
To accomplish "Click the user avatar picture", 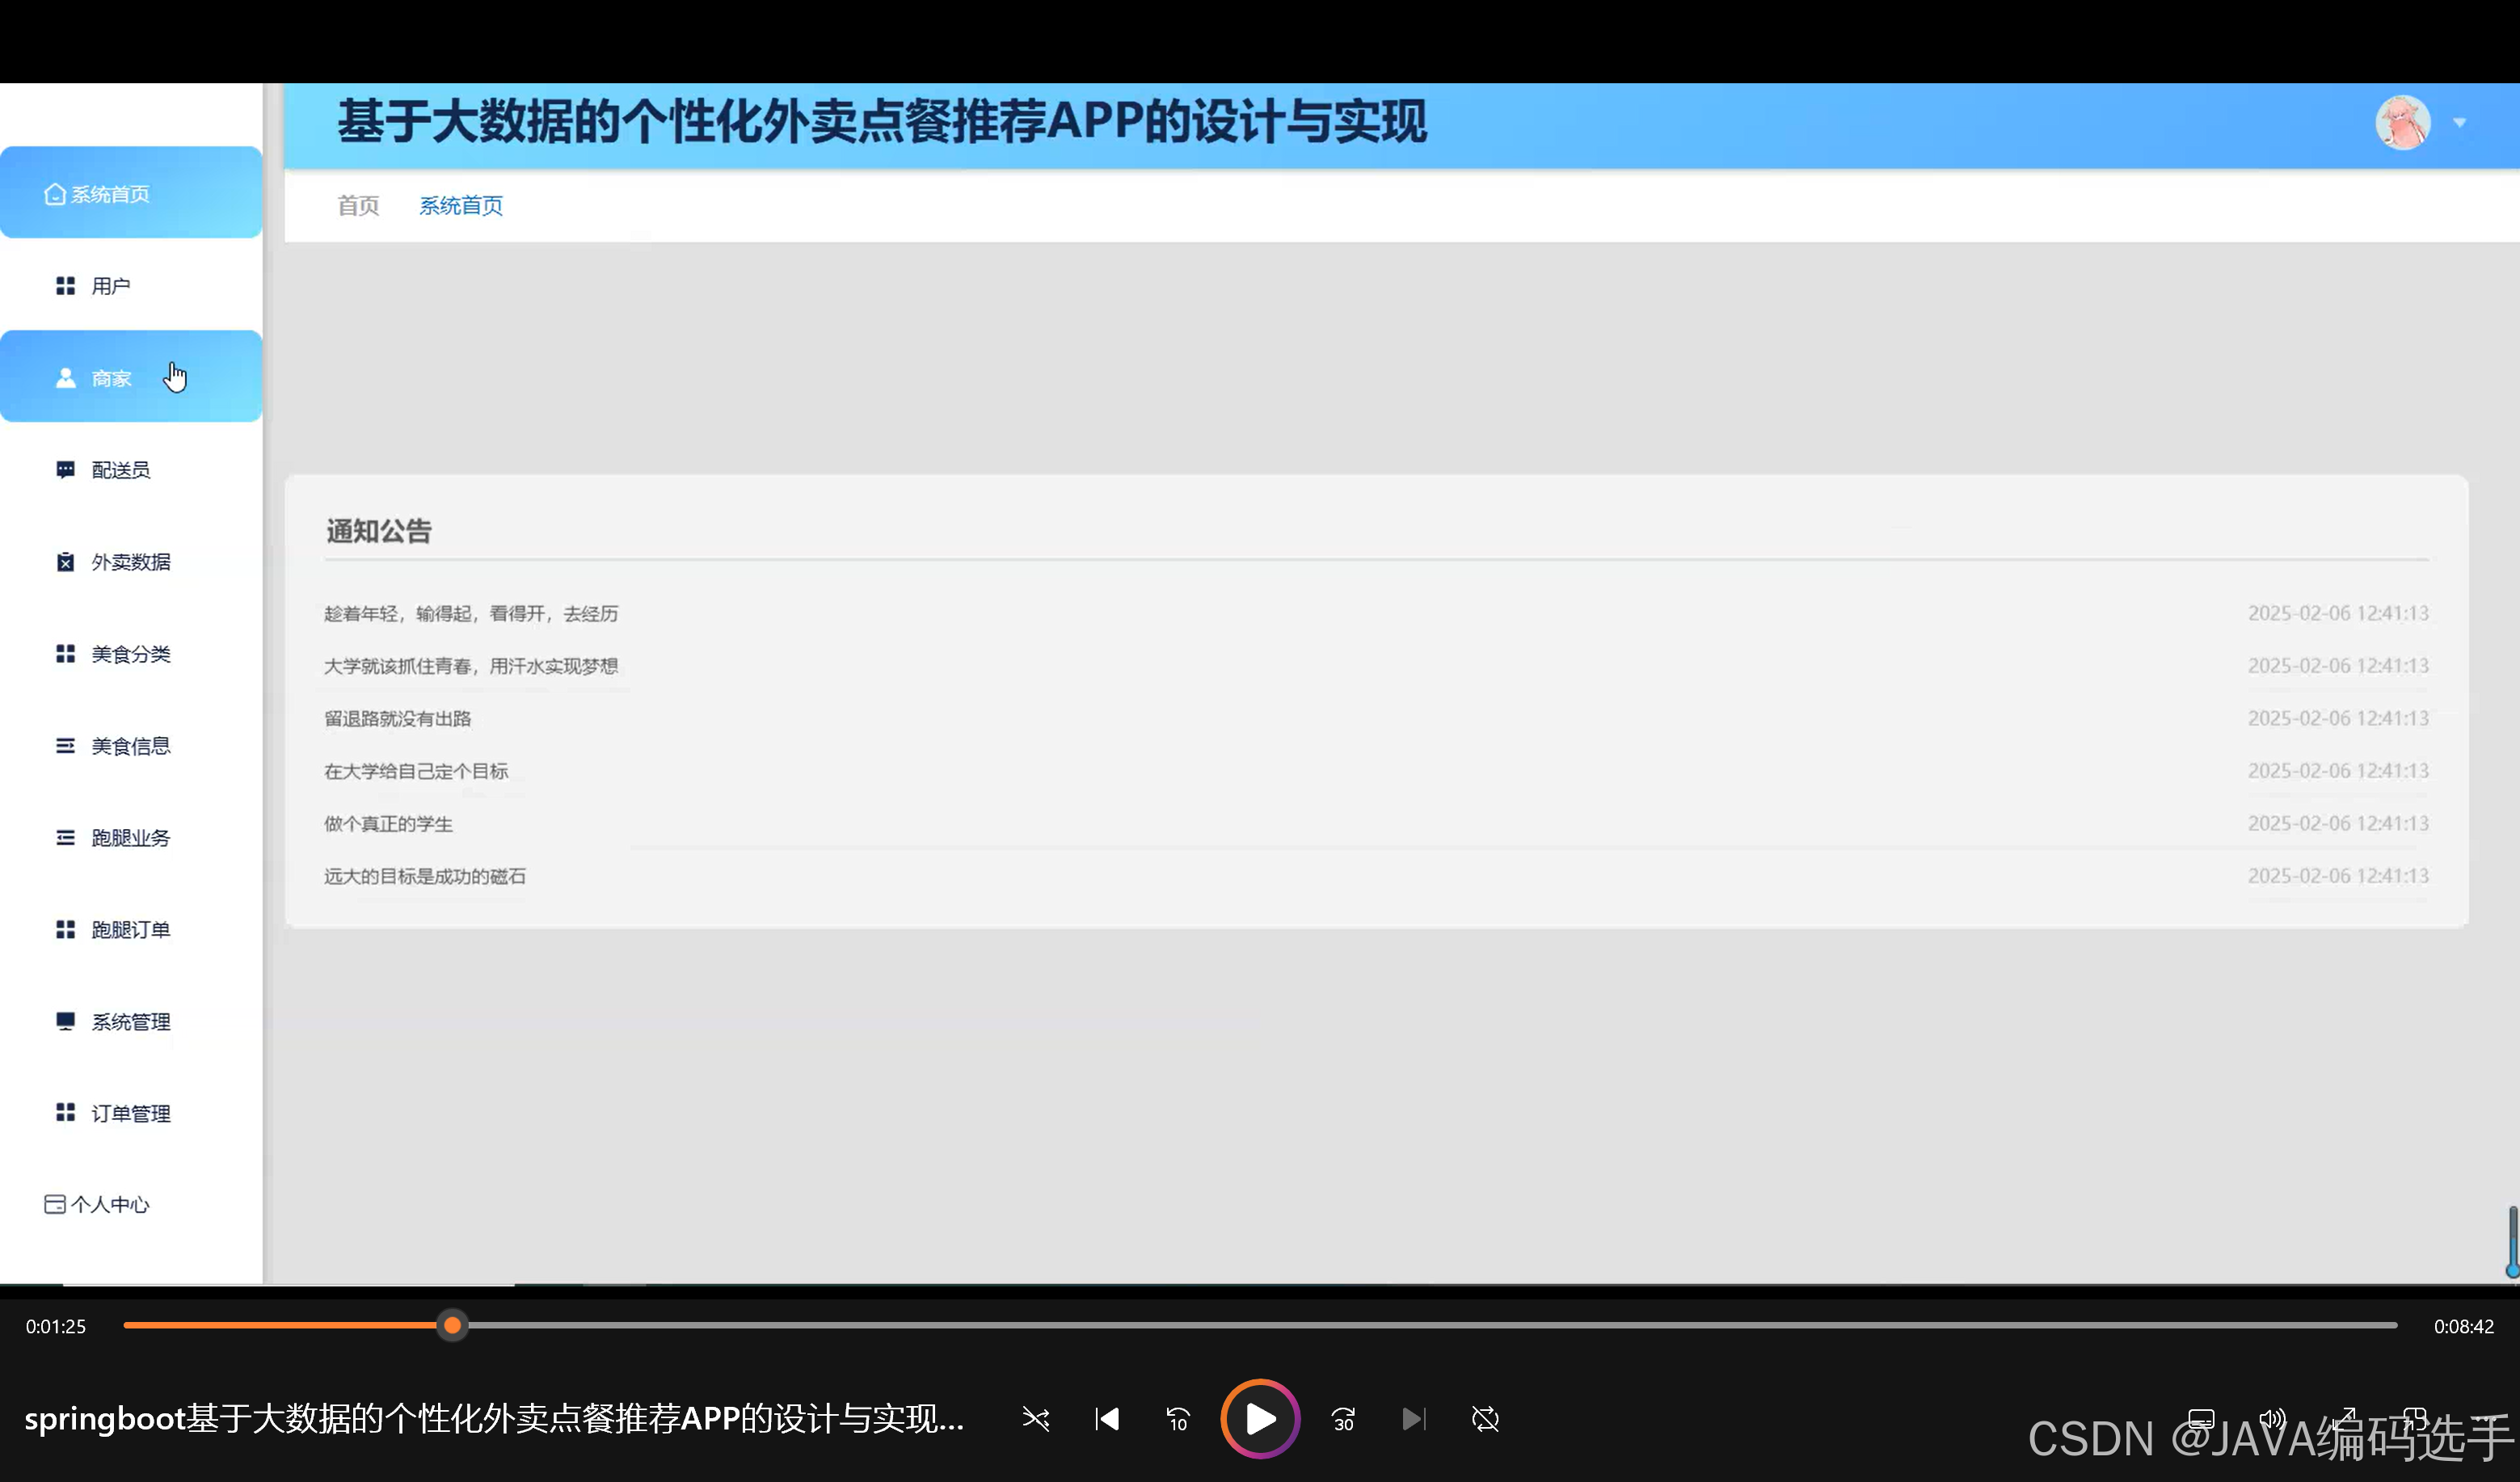I will point(2402,123).
